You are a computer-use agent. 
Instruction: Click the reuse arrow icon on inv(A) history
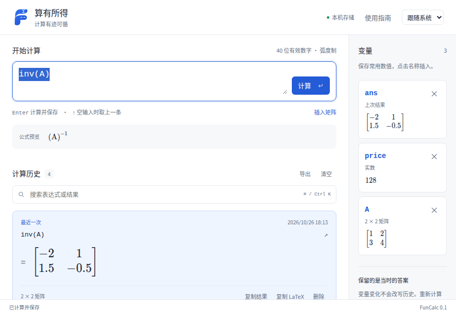[x=326, y=235]
